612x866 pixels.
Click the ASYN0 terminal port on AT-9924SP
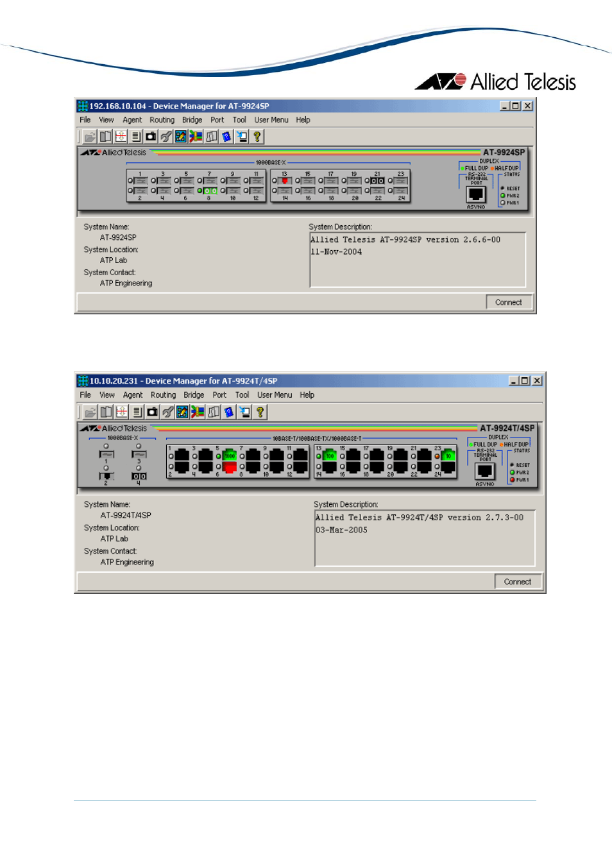coord(476,194)
